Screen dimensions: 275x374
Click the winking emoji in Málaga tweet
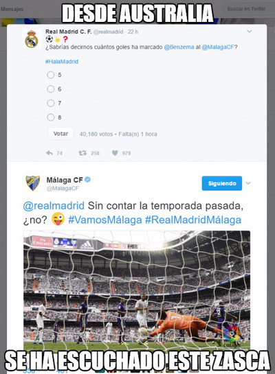coord(58,219)
